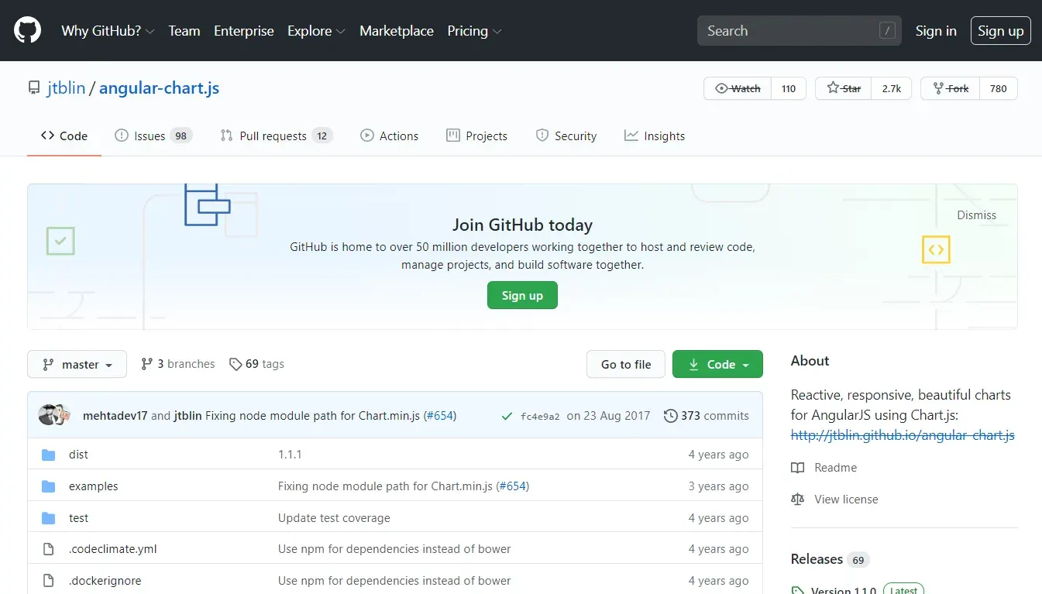Click the tag icon beside 69 tags
1042x594 pixels.
236,364
